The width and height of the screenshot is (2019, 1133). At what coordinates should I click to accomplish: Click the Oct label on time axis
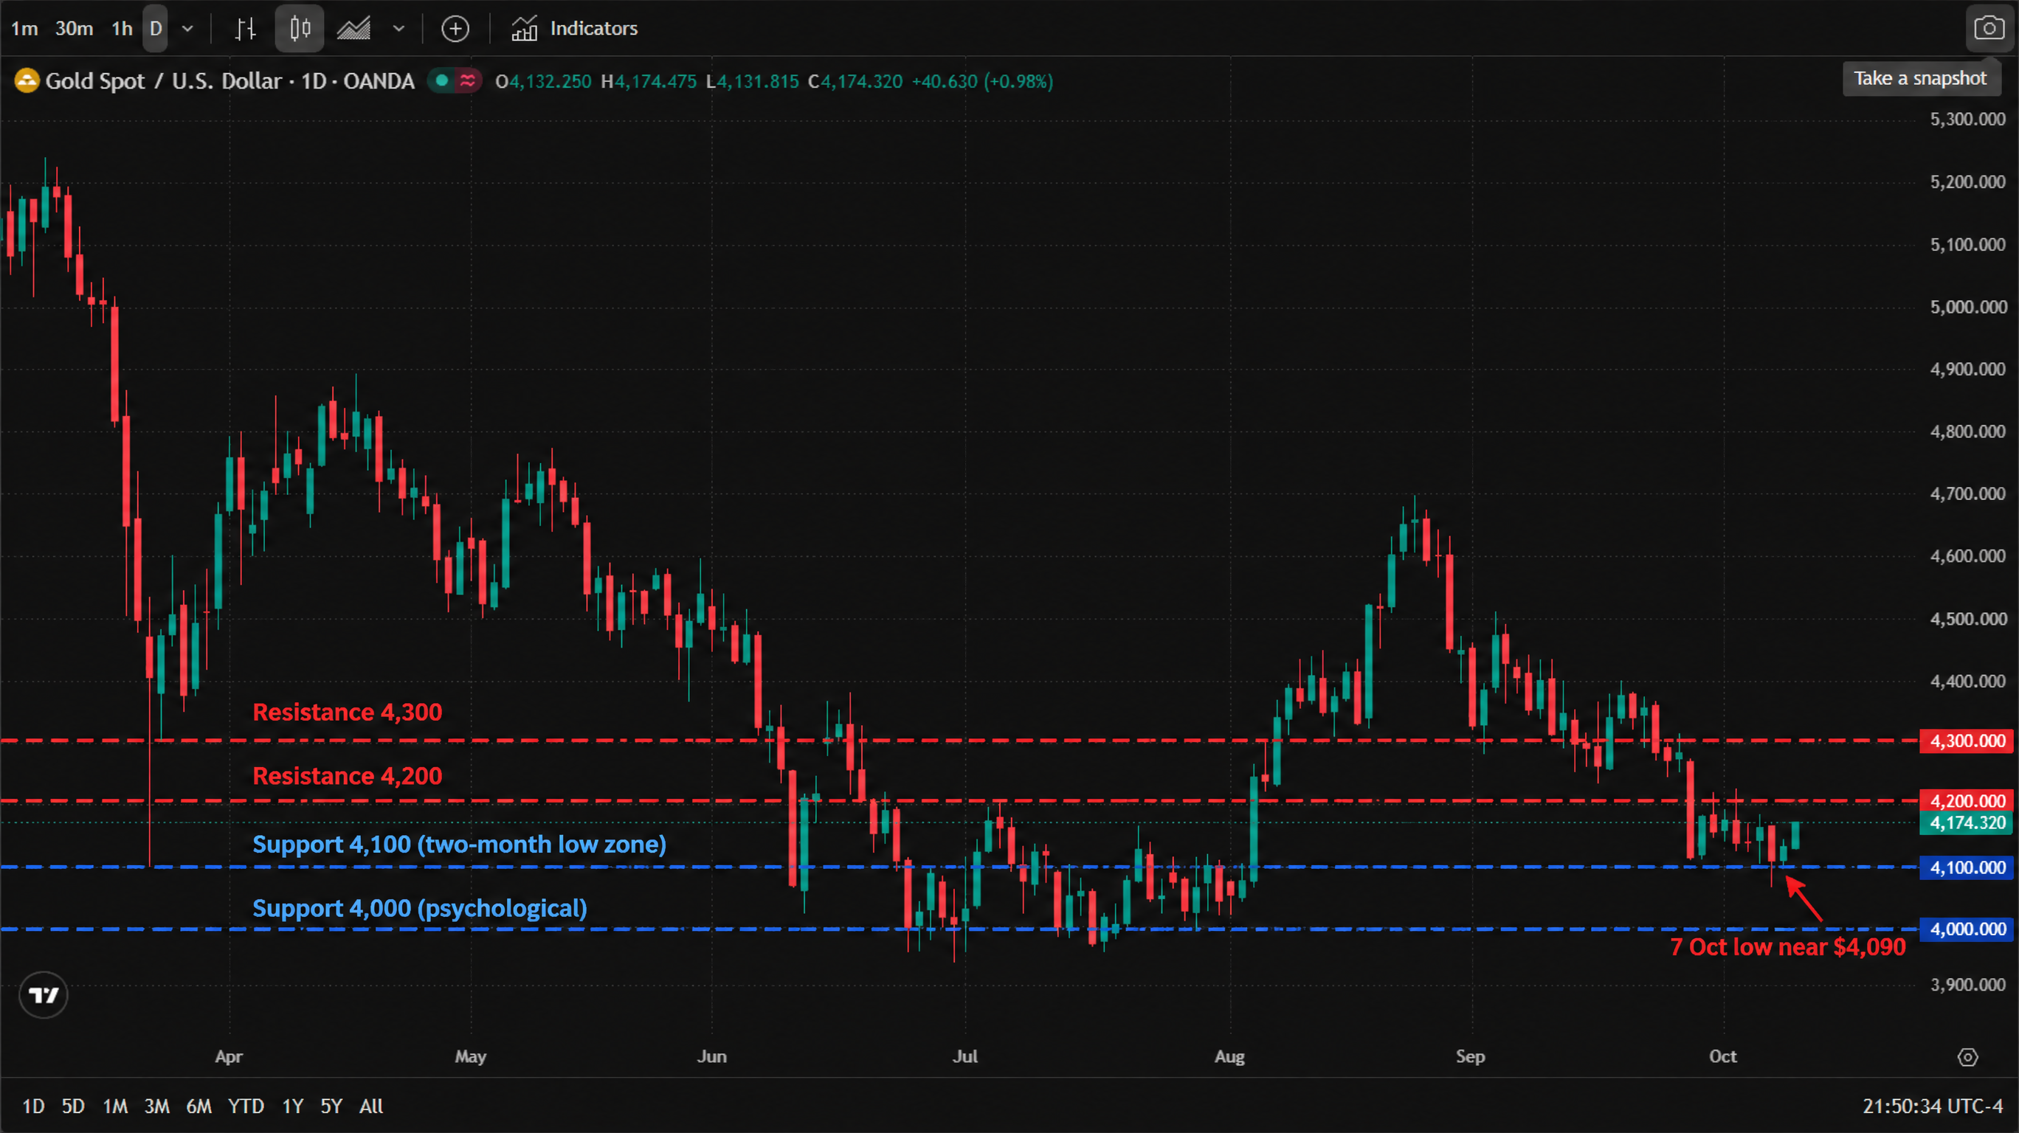click(x=1723, y=1057)
